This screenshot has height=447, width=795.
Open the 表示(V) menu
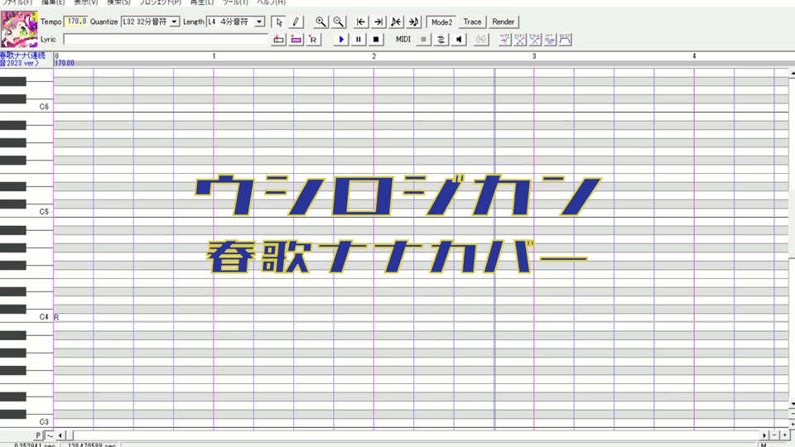point(85,2)
